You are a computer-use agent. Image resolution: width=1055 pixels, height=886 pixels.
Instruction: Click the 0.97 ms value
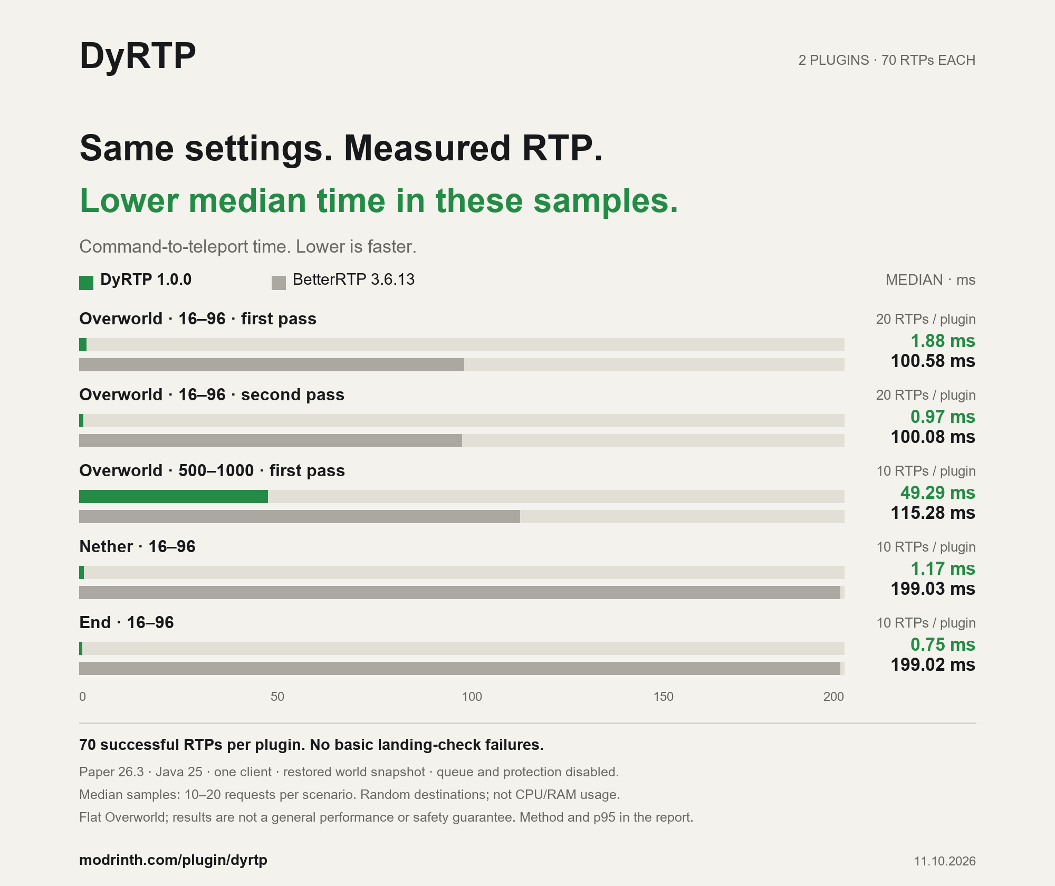pos(943,417)
